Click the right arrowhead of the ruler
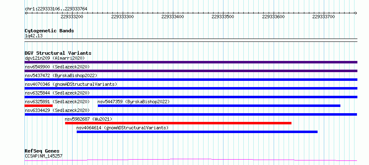Screen dimensions: 369x165 pyautogui.click(x=356, y=13)
